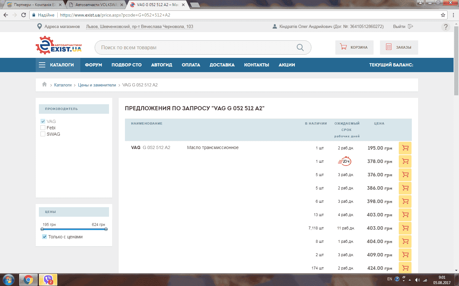This screenshot has width=459, height=286.
Task: Click the right price slider handle
Action: [x=106, y=229]
